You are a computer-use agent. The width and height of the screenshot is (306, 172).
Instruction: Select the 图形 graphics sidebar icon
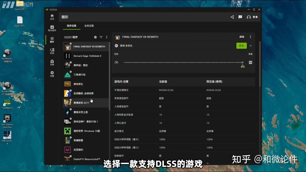52,40
